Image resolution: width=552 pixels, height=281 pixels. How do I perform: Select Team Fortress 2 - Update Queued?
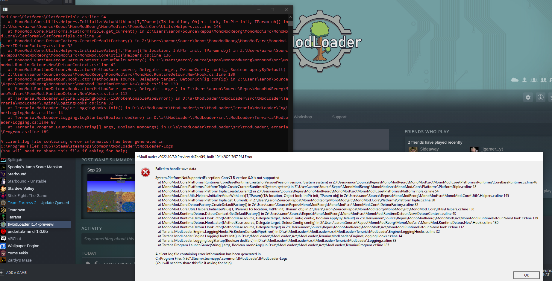pyautogui.click(x=38, y=203)
